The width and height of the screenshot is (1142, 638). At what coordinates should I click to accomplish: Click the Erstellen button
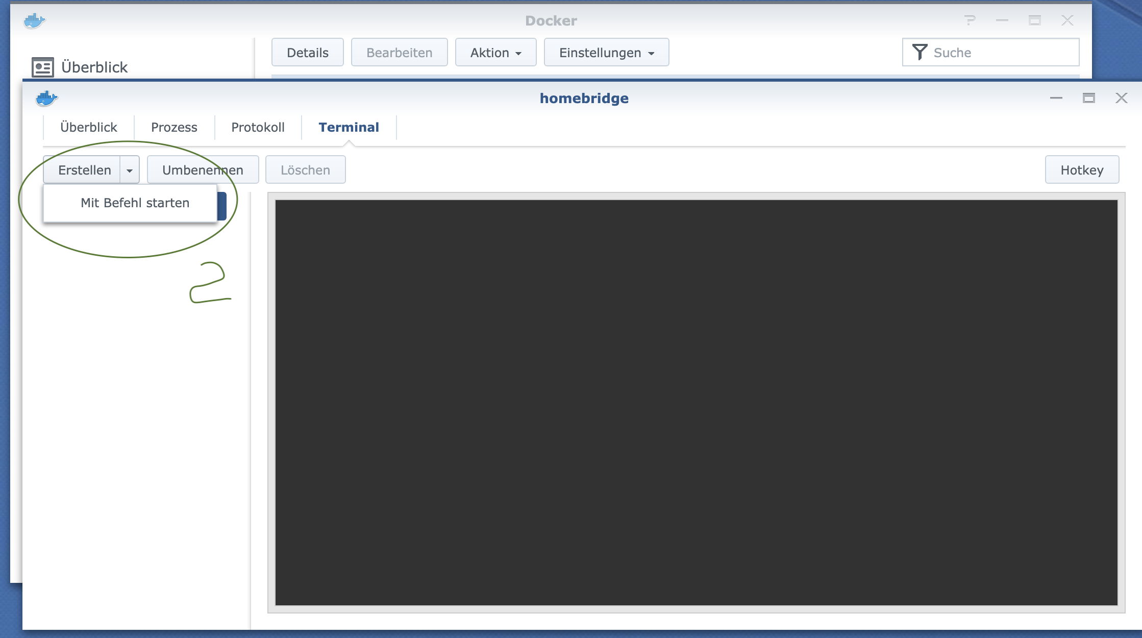tap(84, 170)
